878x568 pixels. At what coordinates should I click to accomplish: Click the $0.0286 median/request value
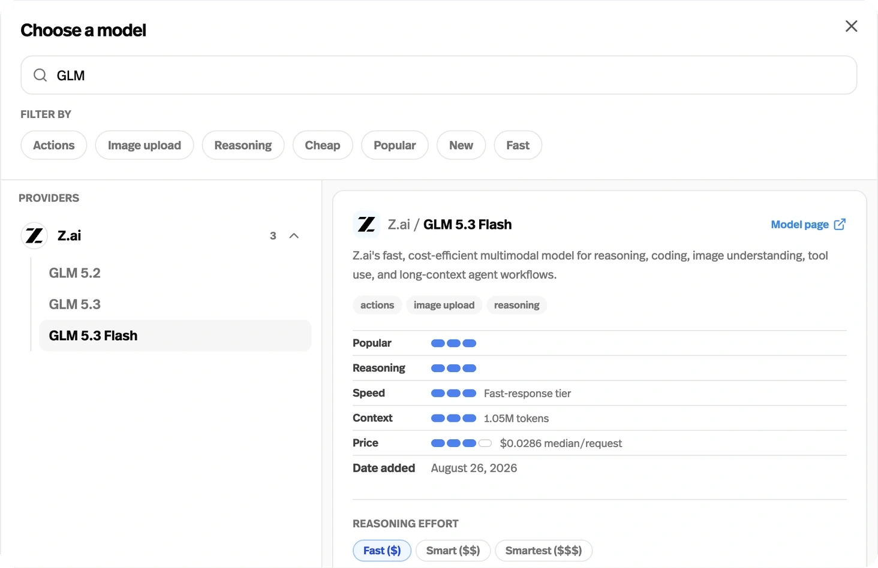(561, 443)
